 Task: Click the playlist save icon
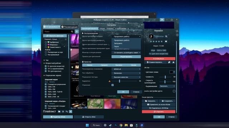click(63, 111)
